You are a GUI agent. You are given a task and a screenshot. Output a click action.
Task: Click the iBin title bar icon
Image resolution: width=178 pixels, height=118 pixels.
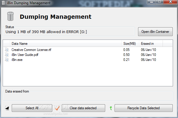point(4,3)
